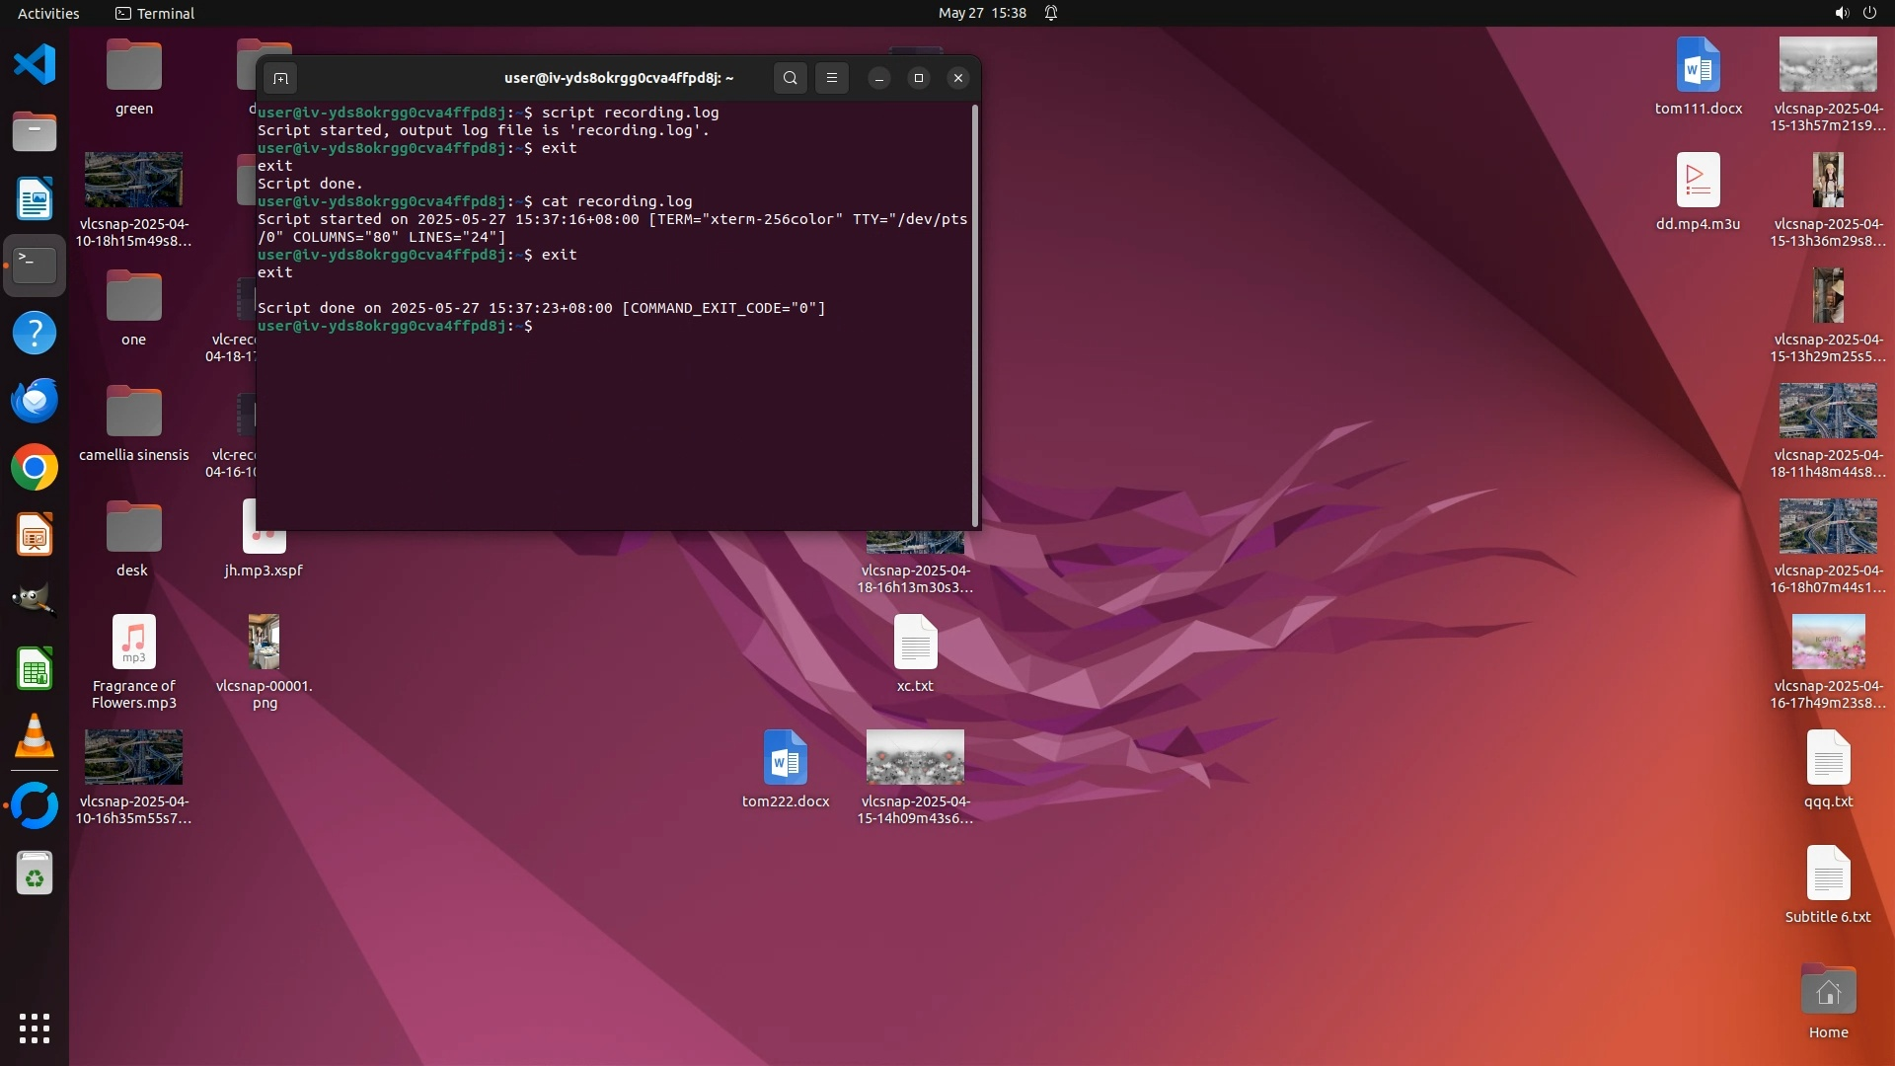Open the terminal search icon
Image resolution: width=1895 pixels, height=1066 pixels.
tap(790, 78)
